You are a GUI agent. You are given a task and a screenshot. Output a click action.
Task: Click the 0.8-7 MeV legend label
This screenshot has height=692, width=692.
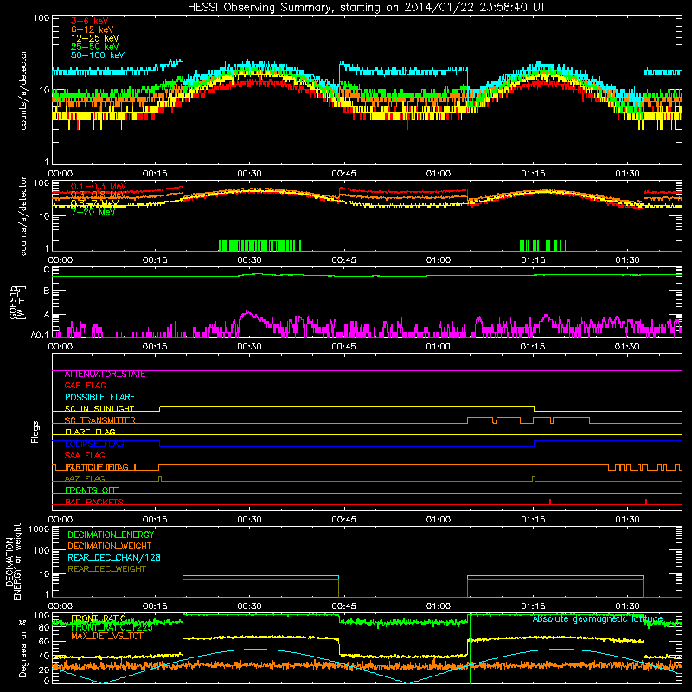94,203
